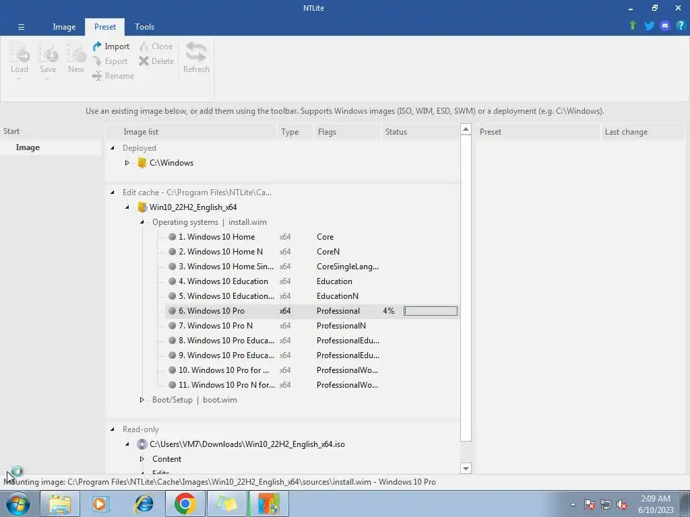Expand the Boot/Setup boot.wim node
This screenshot has height=517, width=690.
(x=142, y=400)
